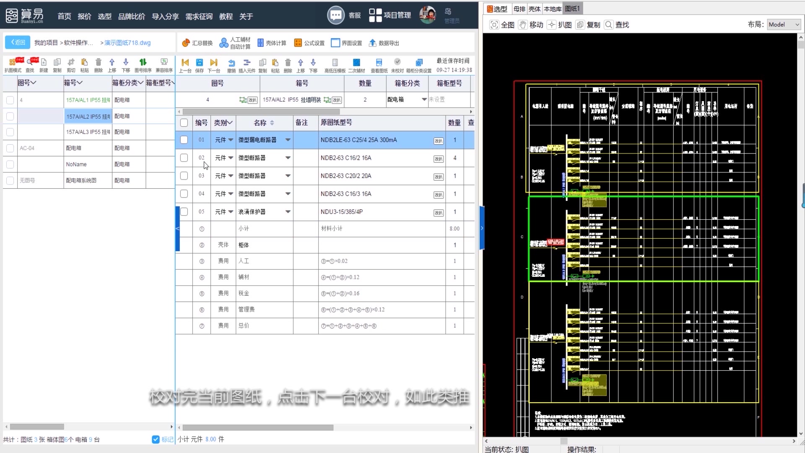Click the 下一台 next unit icon

tap(214, 63)
